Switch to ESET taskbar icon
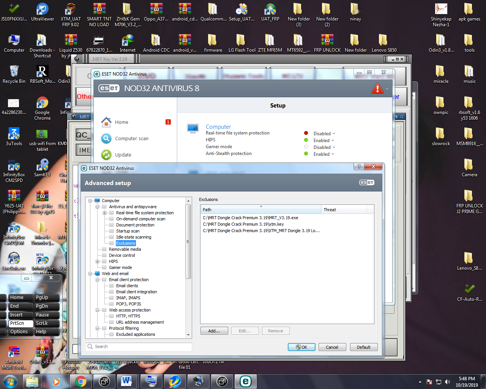Viewport: 486px width, 389px height. [x=246, y=381]
